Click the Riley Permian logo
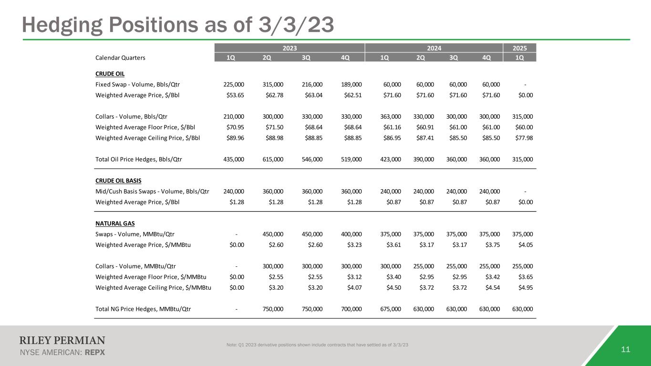Viewport: 651px width, 366px height. [62, 340]
